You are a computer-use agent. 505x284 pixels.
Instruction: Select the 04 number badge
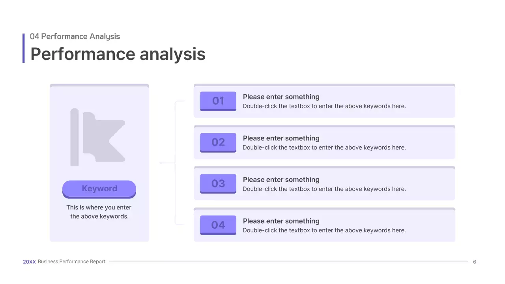click(218, 225)
